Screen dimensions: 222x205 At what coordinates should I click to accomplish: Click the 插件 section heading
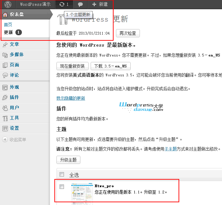(61, 109)
